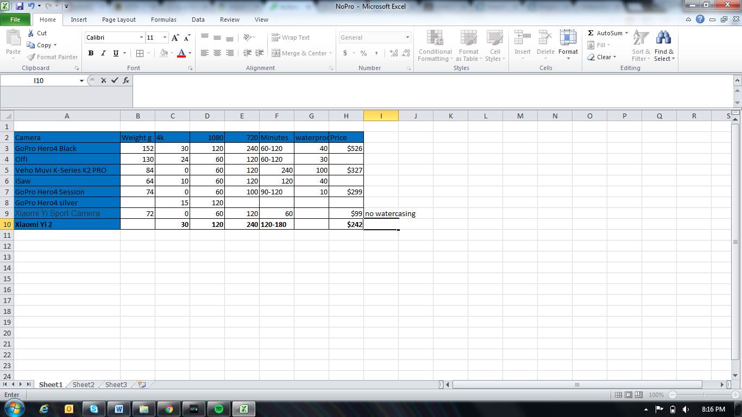Open the Find & Select binoculars icon
The image size is (742, 417).
pyautogui.click(x=663, y=39)
